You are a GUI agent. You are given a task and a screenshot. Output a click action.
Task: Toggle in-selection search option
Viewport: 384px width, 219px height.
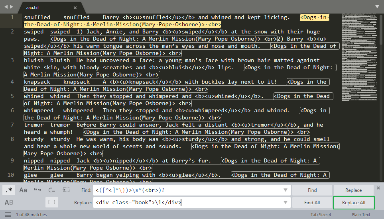(x=66, y=190)
